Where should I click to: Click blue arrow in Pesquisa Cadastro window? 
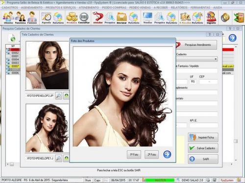click(232, 38)
